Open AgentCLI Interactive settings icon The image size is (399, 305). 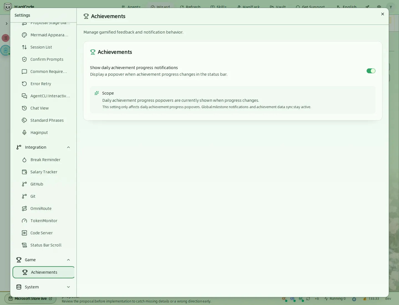(x=24, y=96)
